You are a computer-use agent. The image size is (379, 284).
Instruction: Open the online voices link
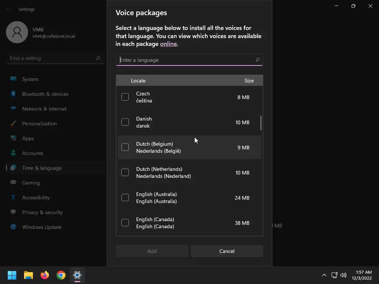pos(168,44)
